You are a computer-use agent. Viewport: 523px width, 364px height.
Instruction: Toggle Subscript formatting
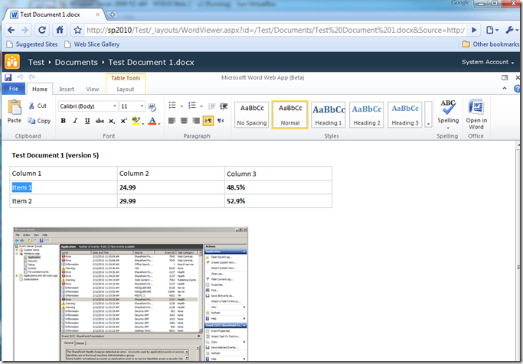coord(112,121)
